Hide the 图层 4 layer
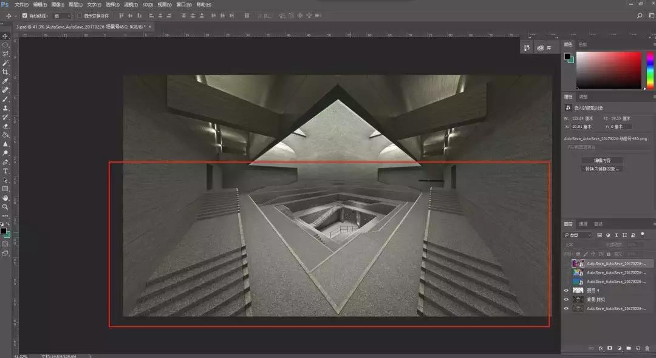Image resolution: width=656 pixels, height=358 pixels. point(566,291)
